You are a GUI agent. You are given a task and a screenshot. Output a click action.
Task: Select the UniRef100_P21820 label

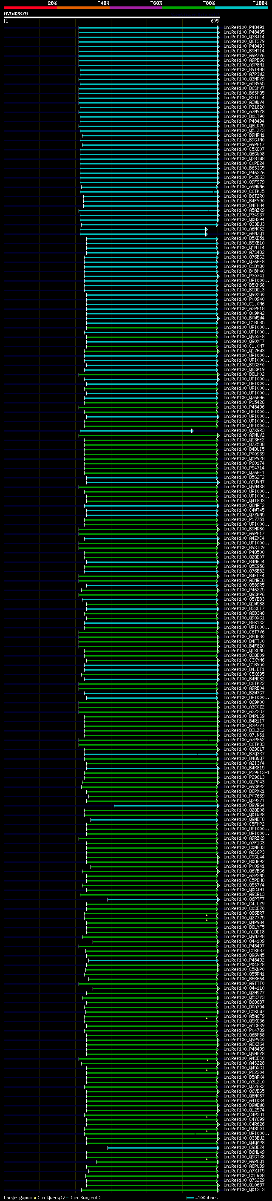point(244,107)
